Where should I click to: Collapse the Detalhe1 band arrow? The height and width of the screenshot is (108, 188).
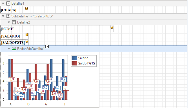3,3
